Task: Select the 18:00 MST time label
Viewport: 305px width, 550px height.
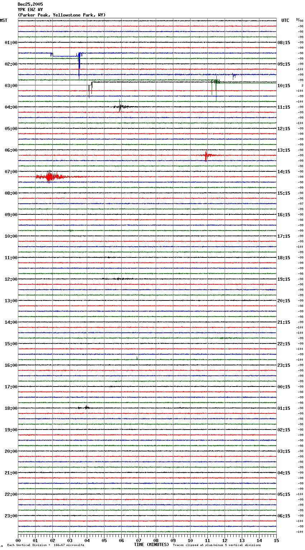Action: (x=11, y=408)
